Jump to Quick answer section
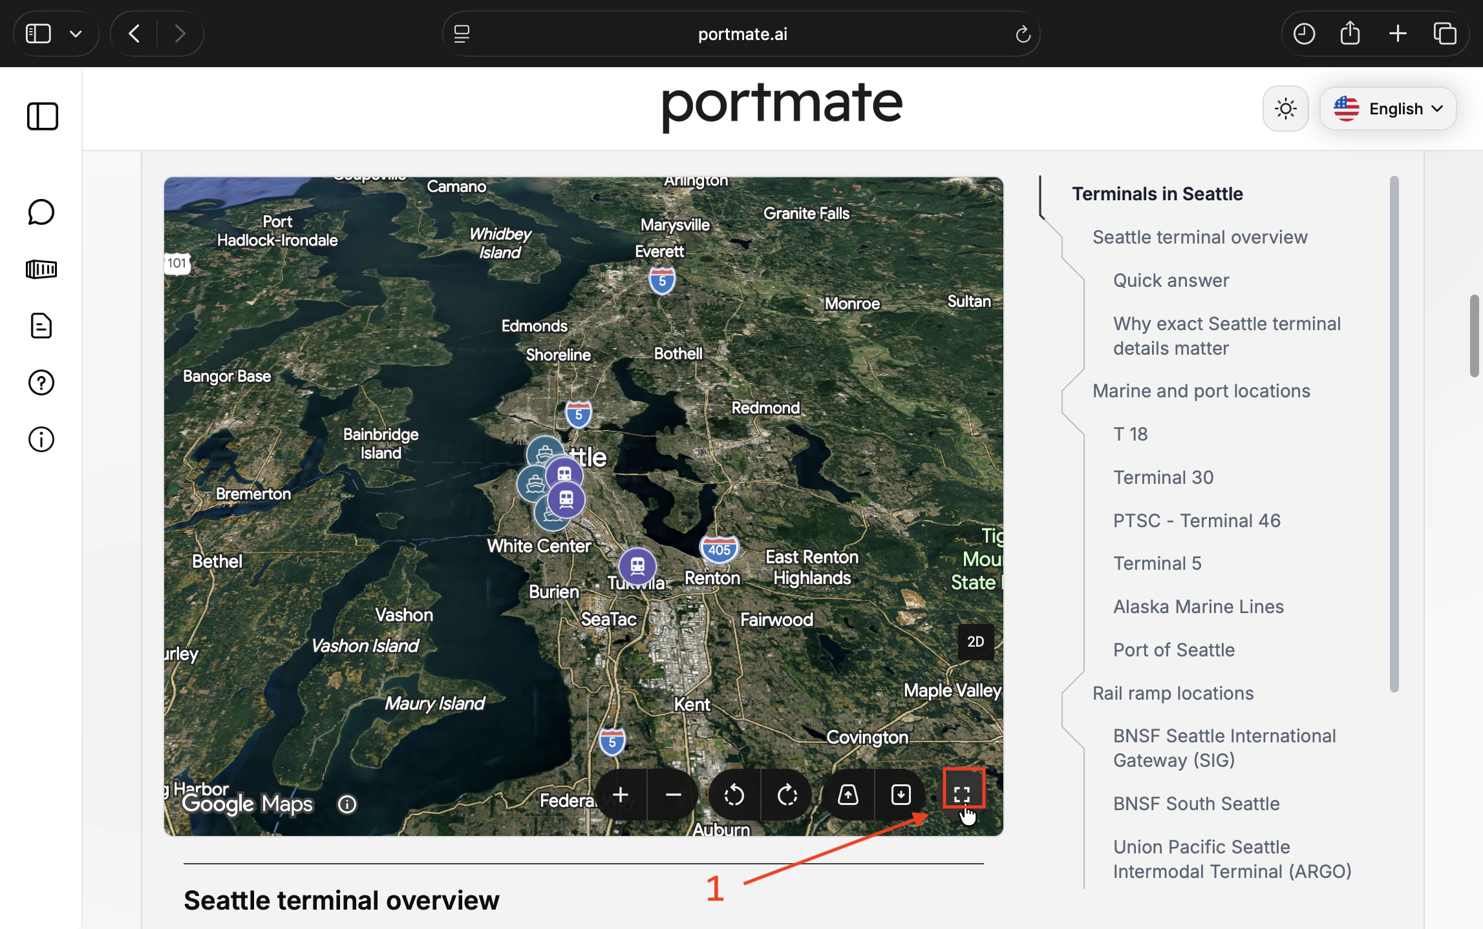1483x929 pixels. click(x=1171, y=280)
